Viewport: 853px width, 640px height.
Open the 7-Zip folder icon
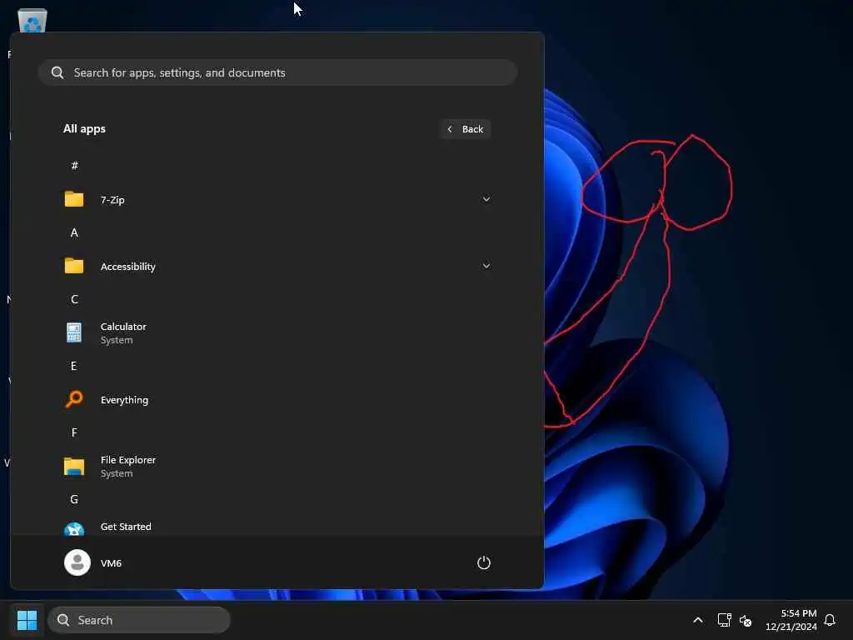(x=74, y=199)
